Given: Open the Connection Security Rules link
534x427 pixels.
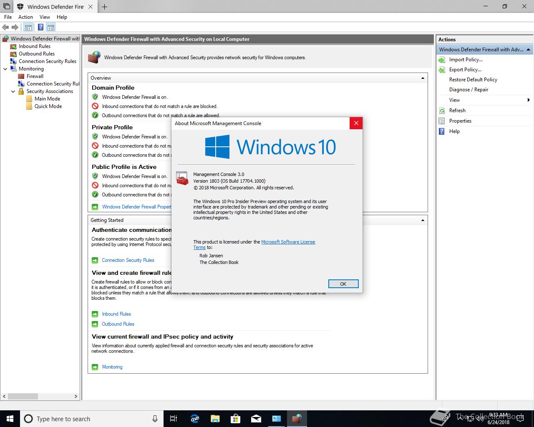Looking at the screenshot, I should (128, 260).
